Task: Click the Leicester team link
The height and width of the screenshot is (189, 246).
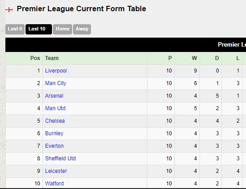Action: [x=56, y=171]
